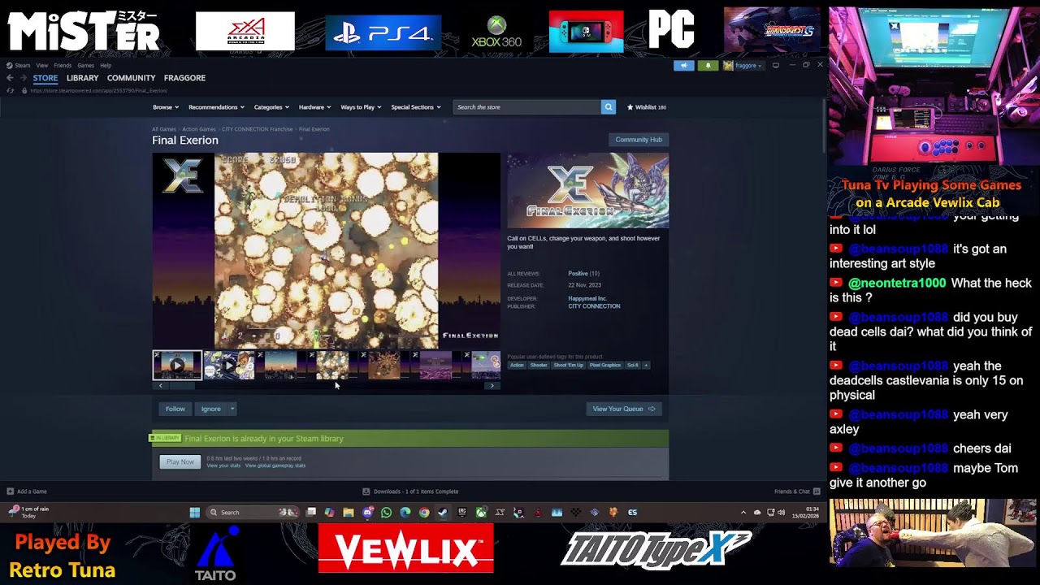Open weather widget 1 cm of rain
1040x585 pixels.
click(28, 512)
